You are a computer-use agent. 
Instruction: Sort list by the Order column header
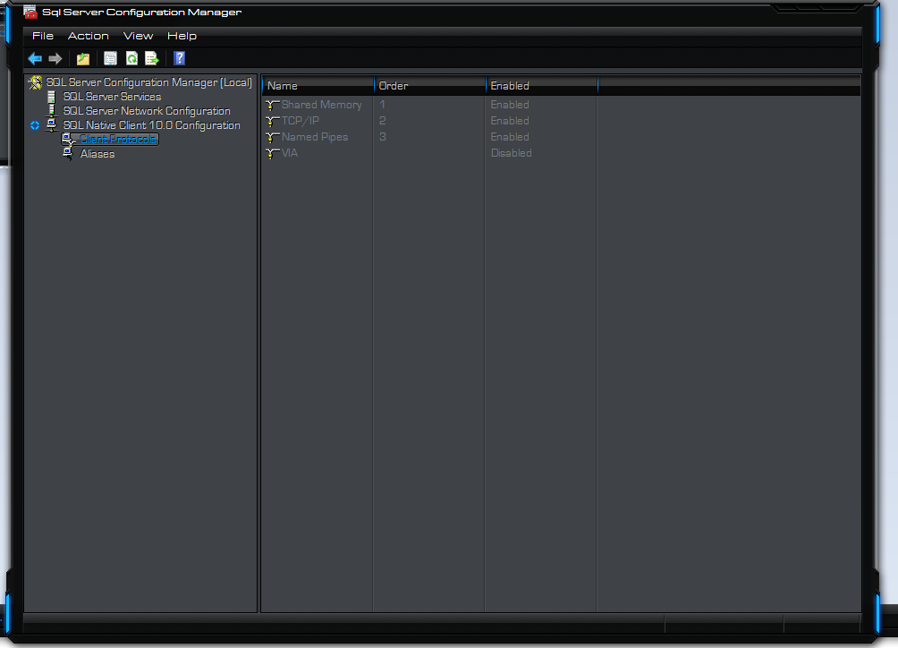429,86
